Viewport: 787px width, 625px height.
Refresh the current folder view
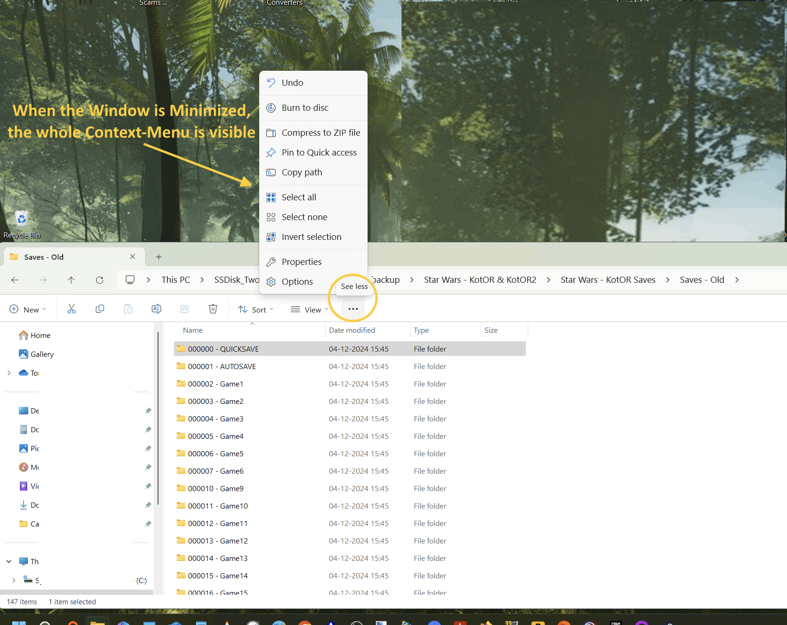(99, 280)
